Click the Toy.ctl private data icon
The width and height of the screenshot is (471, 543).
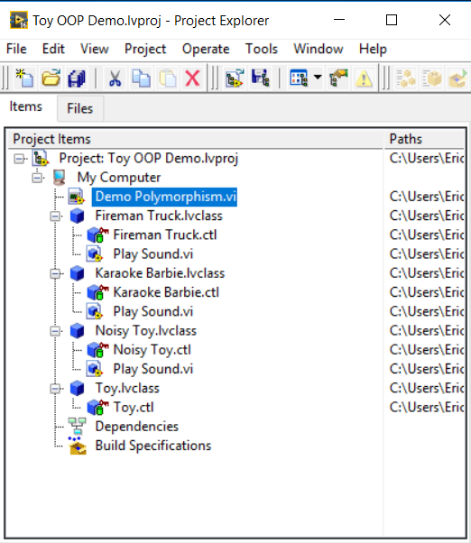97,408
